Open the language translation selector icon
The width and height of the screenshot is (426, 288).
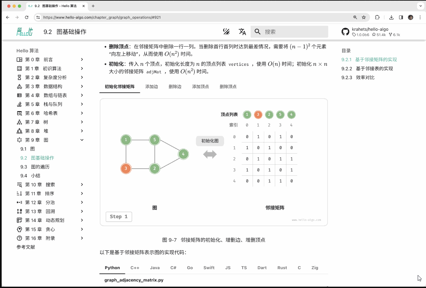[242, 32]
